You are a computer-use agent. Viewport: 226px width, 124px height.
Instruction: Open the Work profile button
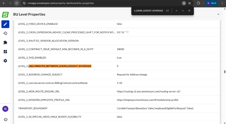[211, 3]
